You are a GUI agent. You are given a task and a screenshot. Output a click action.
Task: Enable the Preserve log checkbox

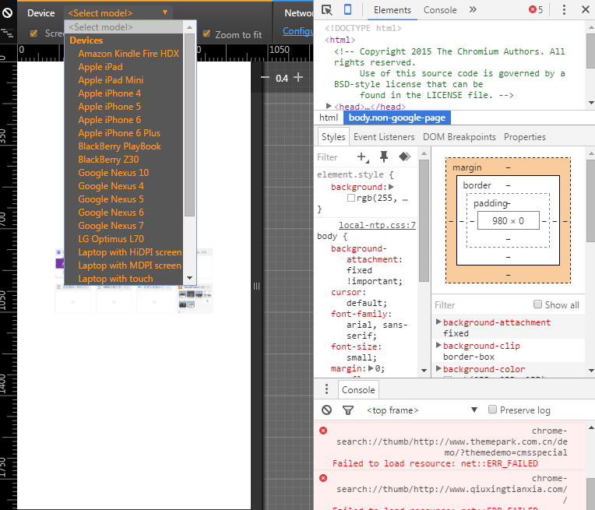(492, 410)
